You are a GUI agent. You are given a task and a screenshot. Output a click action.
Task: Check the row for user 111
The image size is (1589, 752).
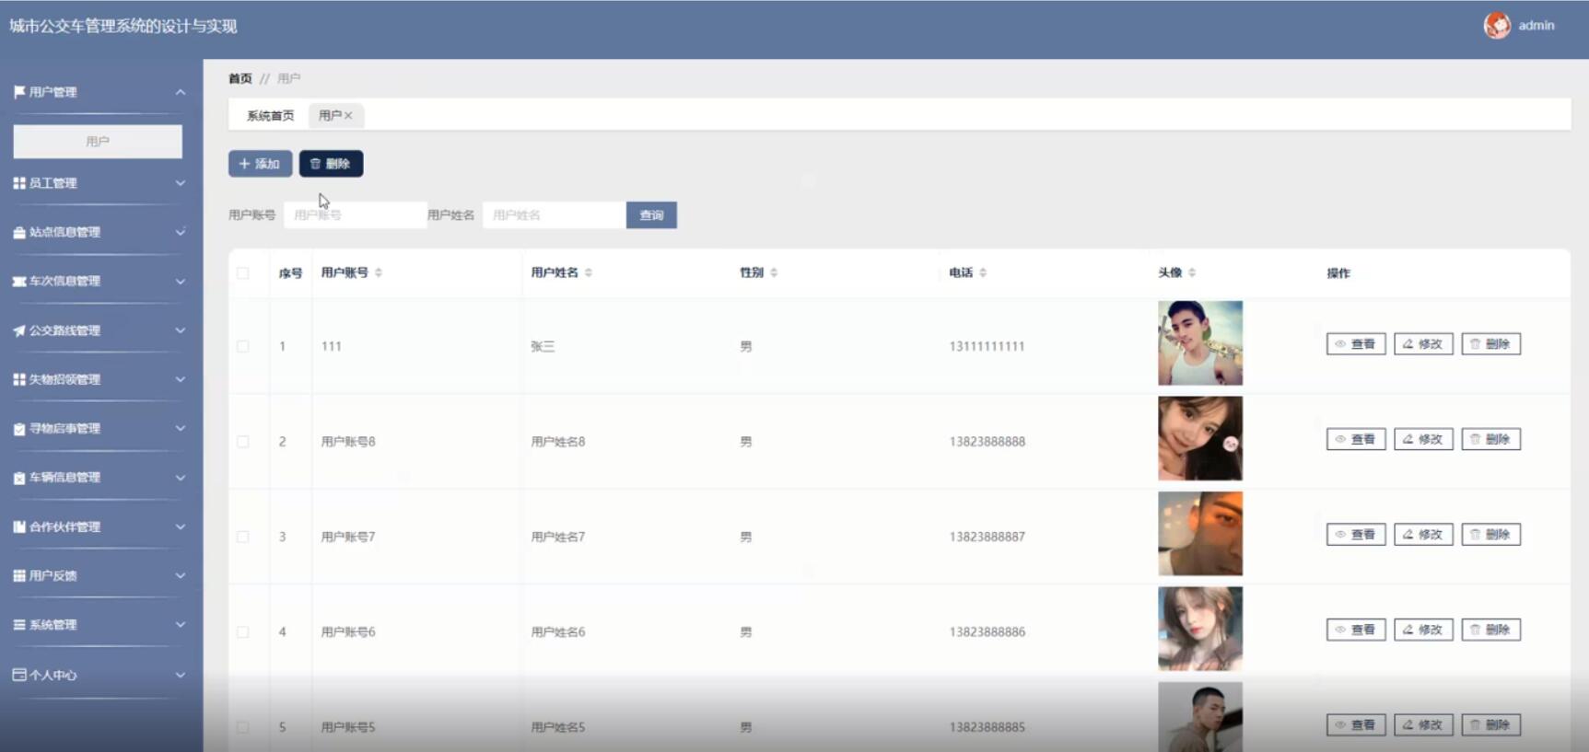click(243, 347)
